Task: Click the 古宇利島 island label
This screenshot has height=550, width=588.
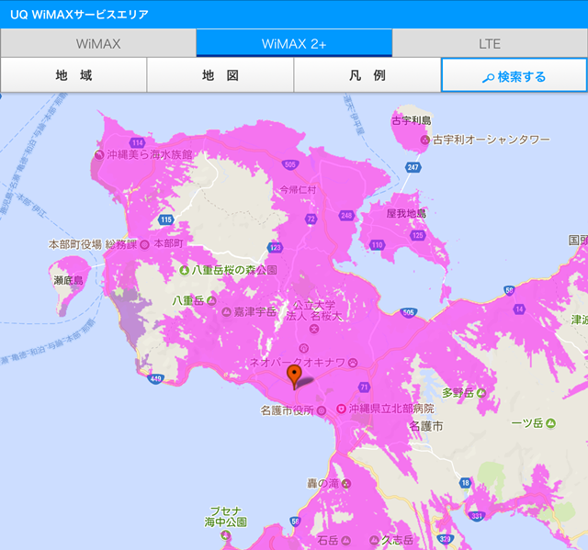Action: [x=412, y=120]
